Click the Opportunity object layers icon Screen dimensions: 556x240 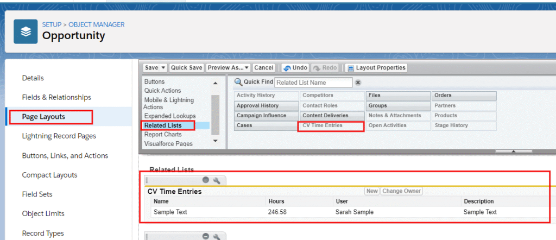pyautogui.click(x=26, y=31)
